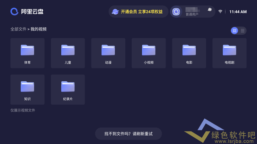Open the 小视频 folder

(x=149, y=53)
